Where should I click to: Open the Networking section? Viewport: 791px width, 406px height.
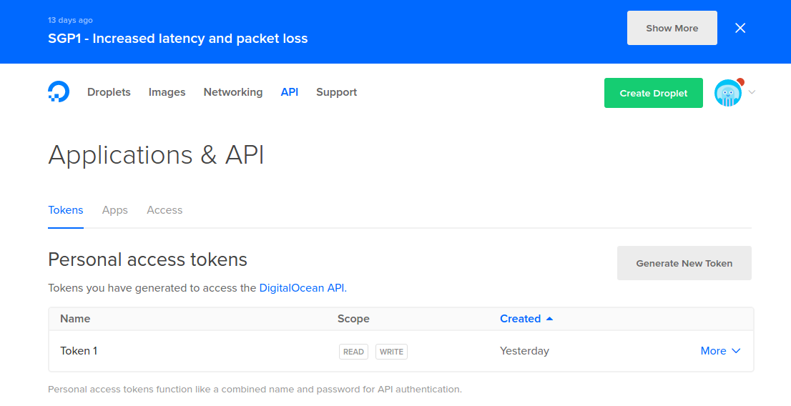[233, 92]
